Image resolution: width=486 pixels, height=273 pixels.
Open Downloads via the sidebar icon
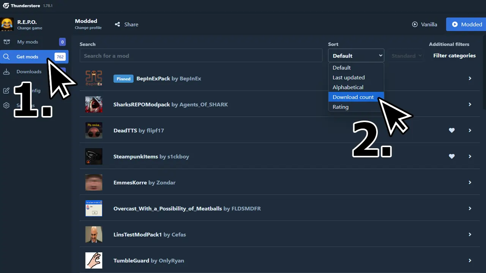coord(6,71)
